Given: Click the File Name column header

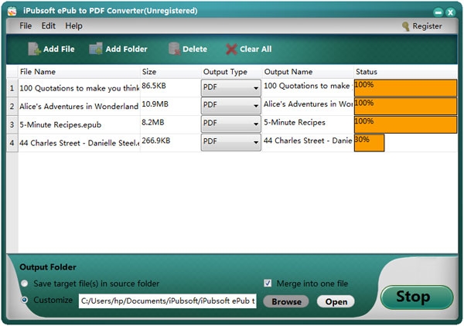Looking at the screenshot, I should point(79,72).
